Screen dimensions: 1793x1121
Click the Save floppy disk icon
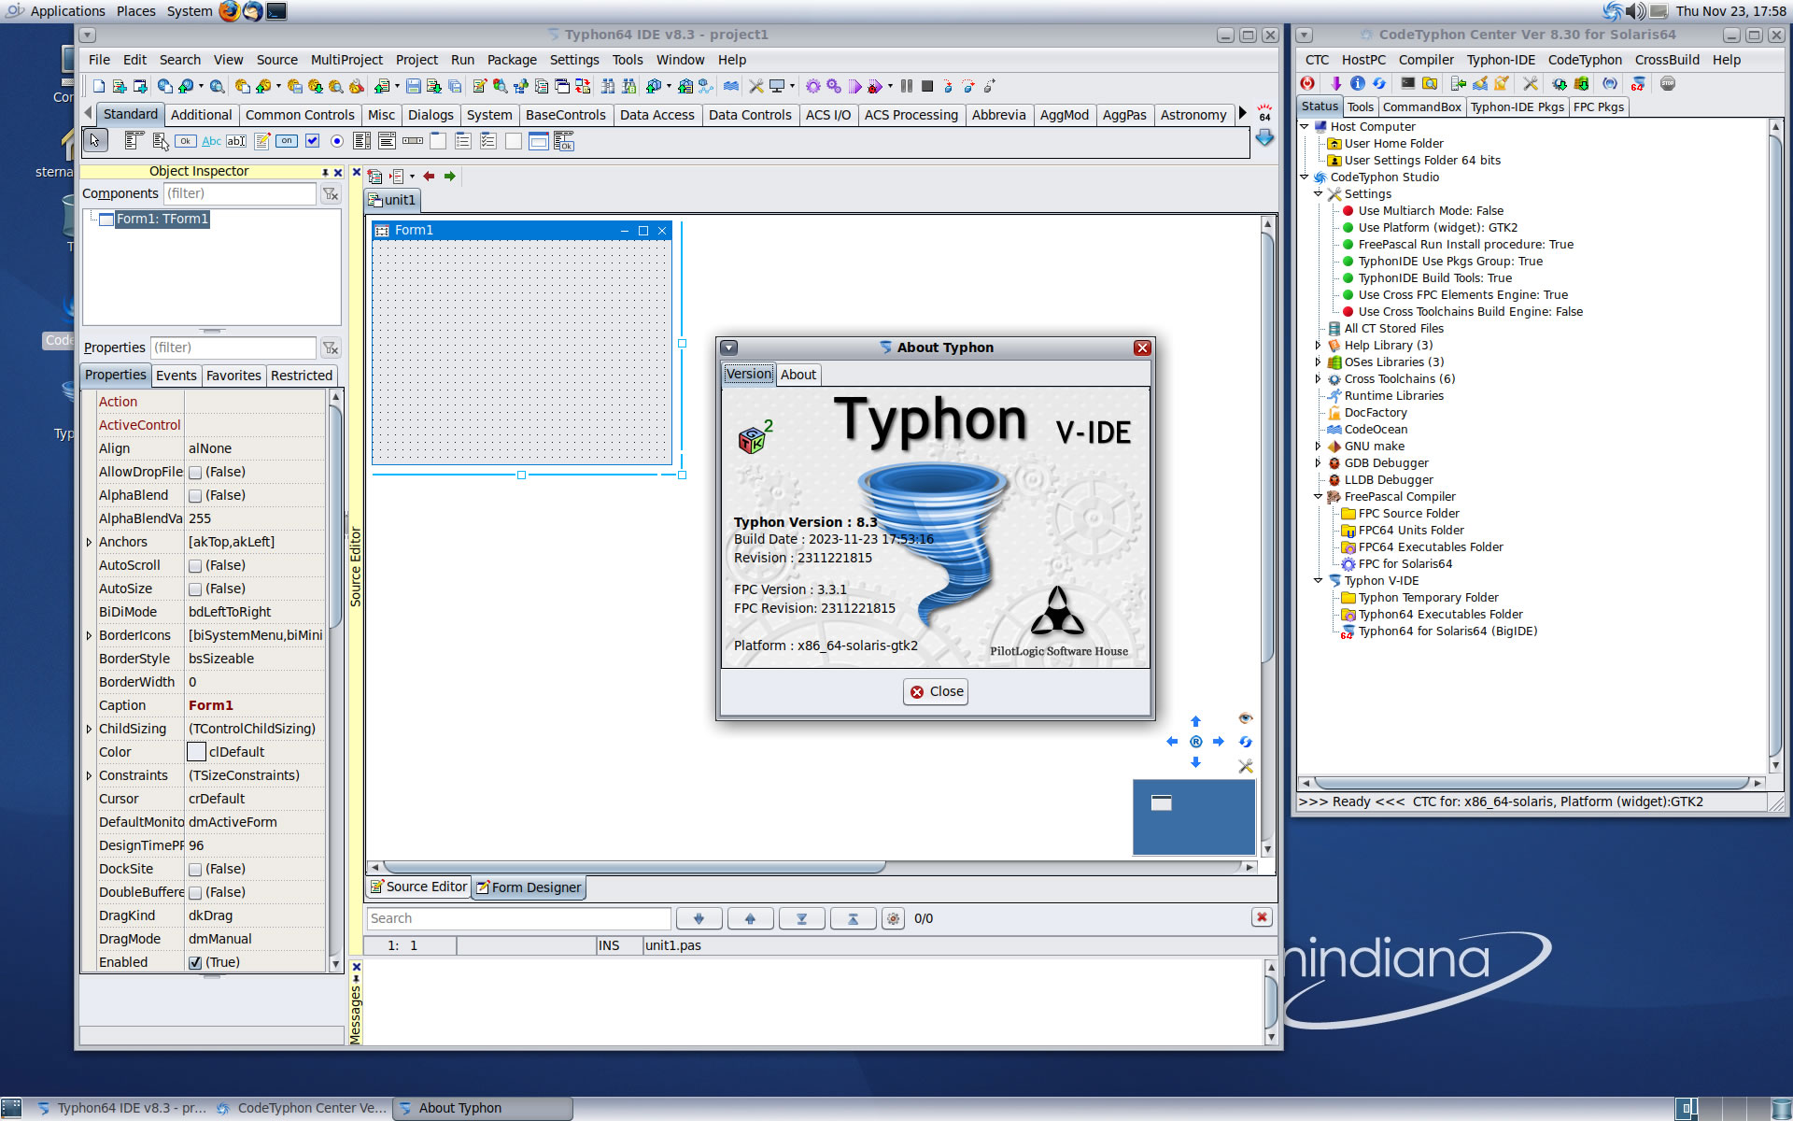coord(414,86)
